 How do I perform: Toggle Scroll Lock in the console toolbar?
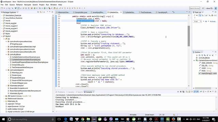point(189,91)
